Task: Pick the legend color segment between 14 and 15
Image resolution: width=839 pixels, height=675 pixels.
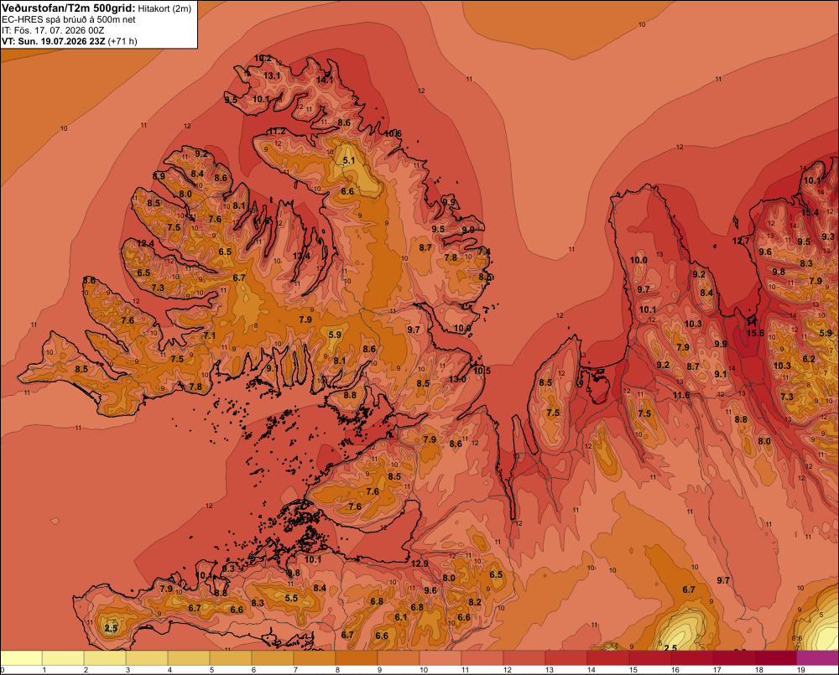Action: 607,658
